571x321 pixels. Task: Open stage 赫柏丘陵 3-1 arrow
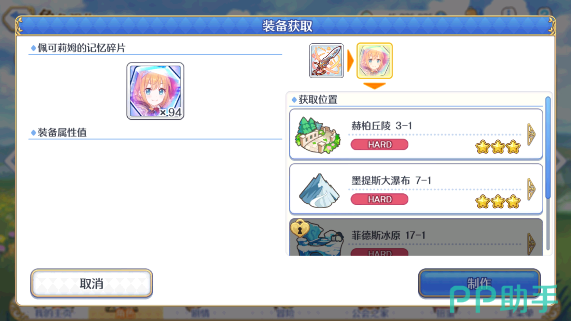(x=531, y=134)
